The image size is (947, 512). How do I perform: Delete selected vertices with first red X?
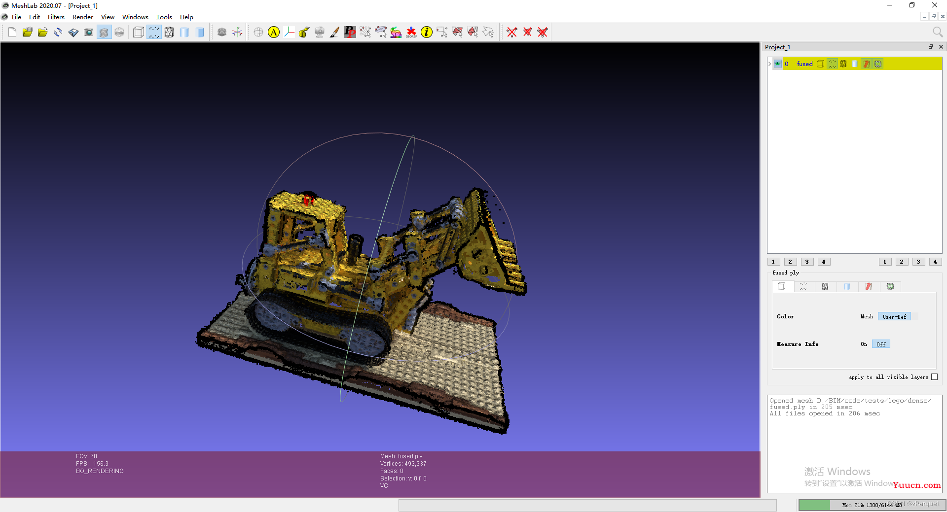pyautogui.click(x=512, y=33)
